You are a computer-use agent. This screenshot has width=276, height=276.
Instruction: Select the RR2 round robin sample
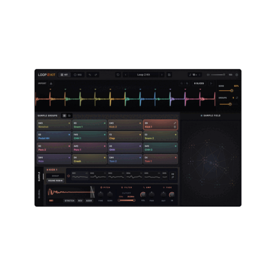click(98, 176)
